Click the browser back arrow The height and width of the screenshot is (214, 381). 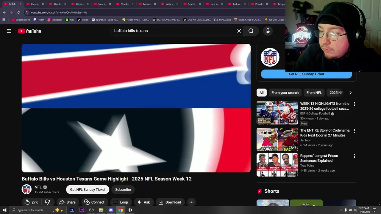tap(4, 12)
